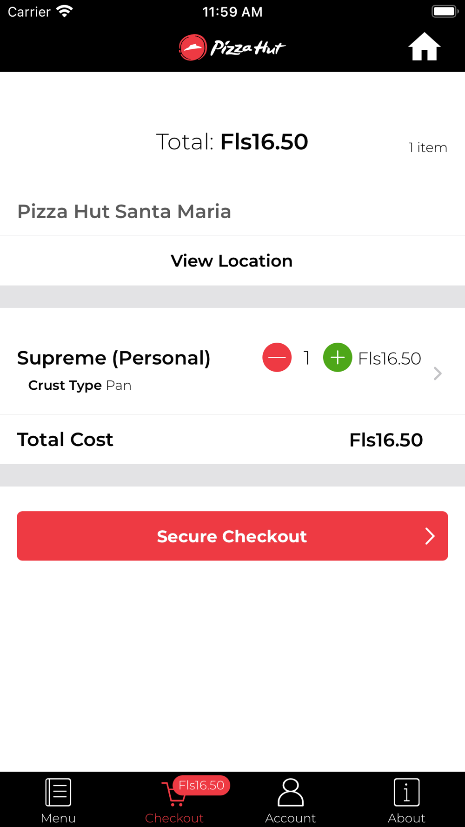Select the Supreme (Personal) item name
Viewport: 465px width, 827px height.
(114, 358)
